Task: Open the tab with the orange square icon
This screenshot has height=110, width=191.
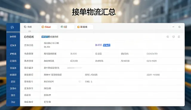Action: coord(85,27)
